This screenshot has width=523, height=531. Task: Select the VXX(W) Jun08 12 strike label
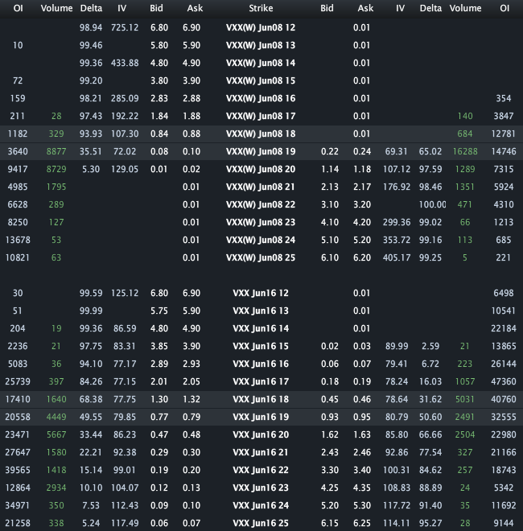point(261,27)
